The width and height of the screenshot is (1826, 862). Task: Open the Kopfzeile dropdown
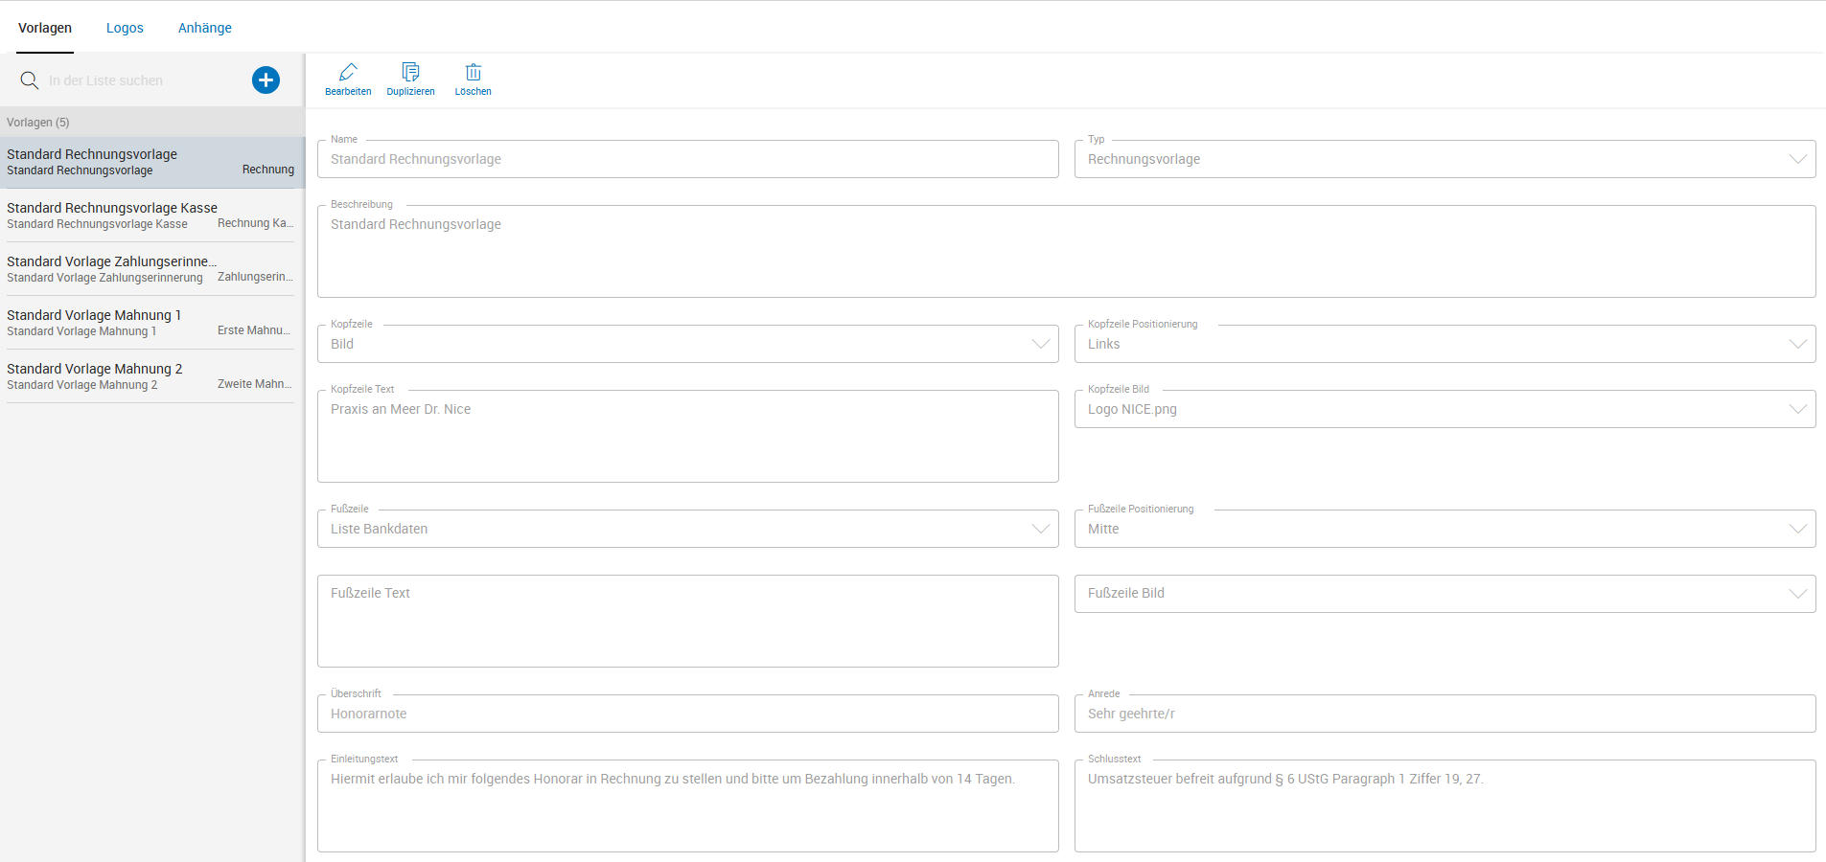point(1040,344)
